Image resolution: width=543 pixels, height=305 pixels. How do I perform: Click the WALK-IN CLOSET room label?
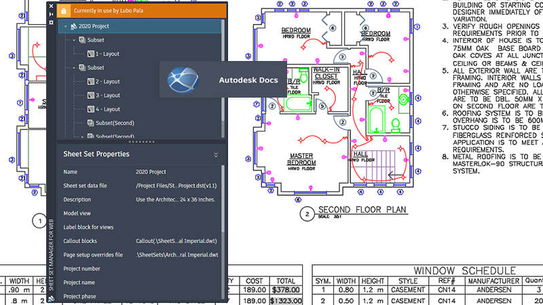pyautogui.click(x=326, y=73)
